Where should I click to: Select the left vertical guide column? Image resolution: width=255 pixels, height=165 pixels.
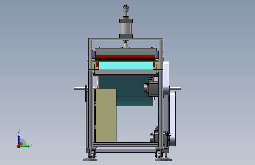pos(90,55)
